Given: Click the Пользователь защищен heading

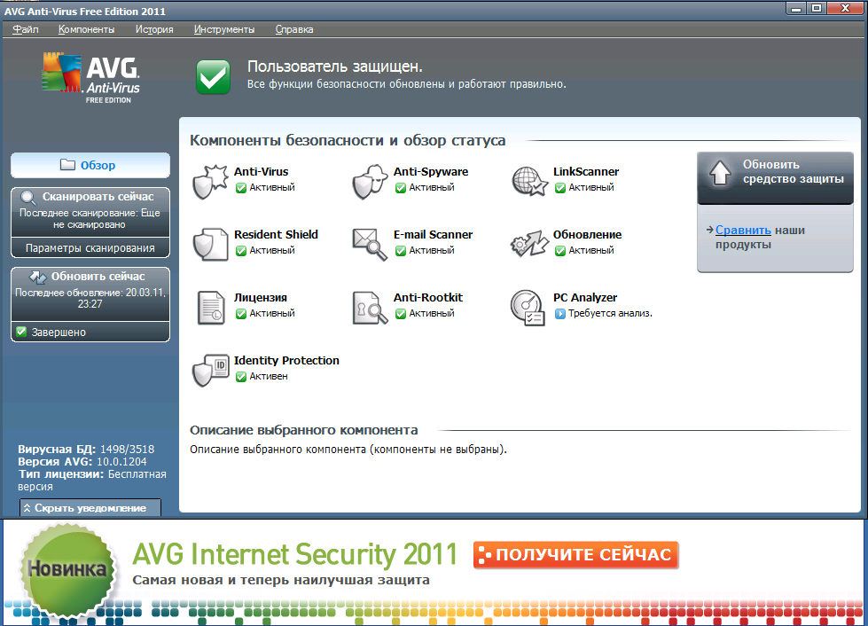Looking at the screenshot, I should pos(335,67).
